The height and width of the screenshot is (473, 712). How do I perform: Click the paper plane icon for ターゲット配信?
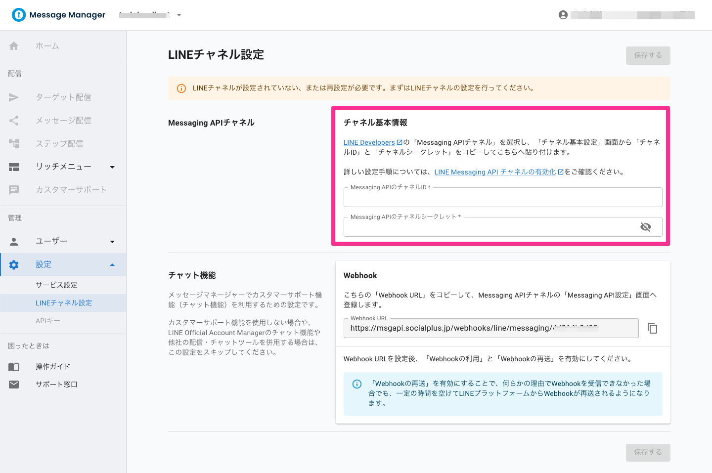point(14,97)
